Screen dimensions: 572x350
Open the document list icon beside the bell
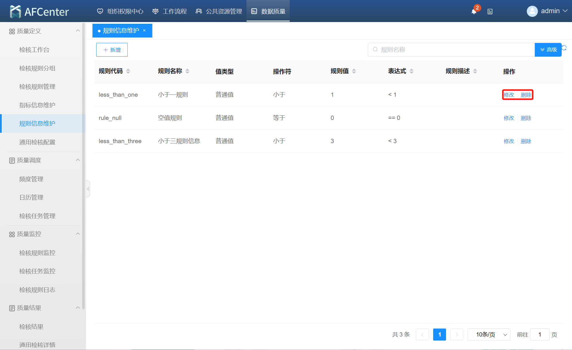[490, 12]
